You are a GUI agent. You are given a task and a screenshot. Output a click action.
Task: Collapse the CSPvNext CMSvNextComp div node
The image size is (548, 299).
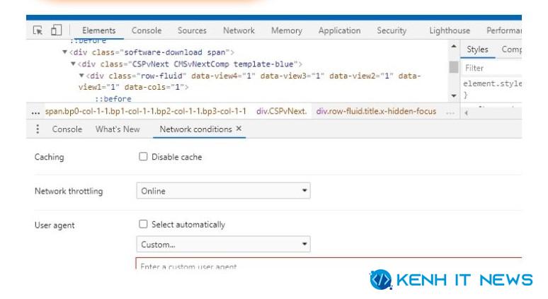[73, 64]
